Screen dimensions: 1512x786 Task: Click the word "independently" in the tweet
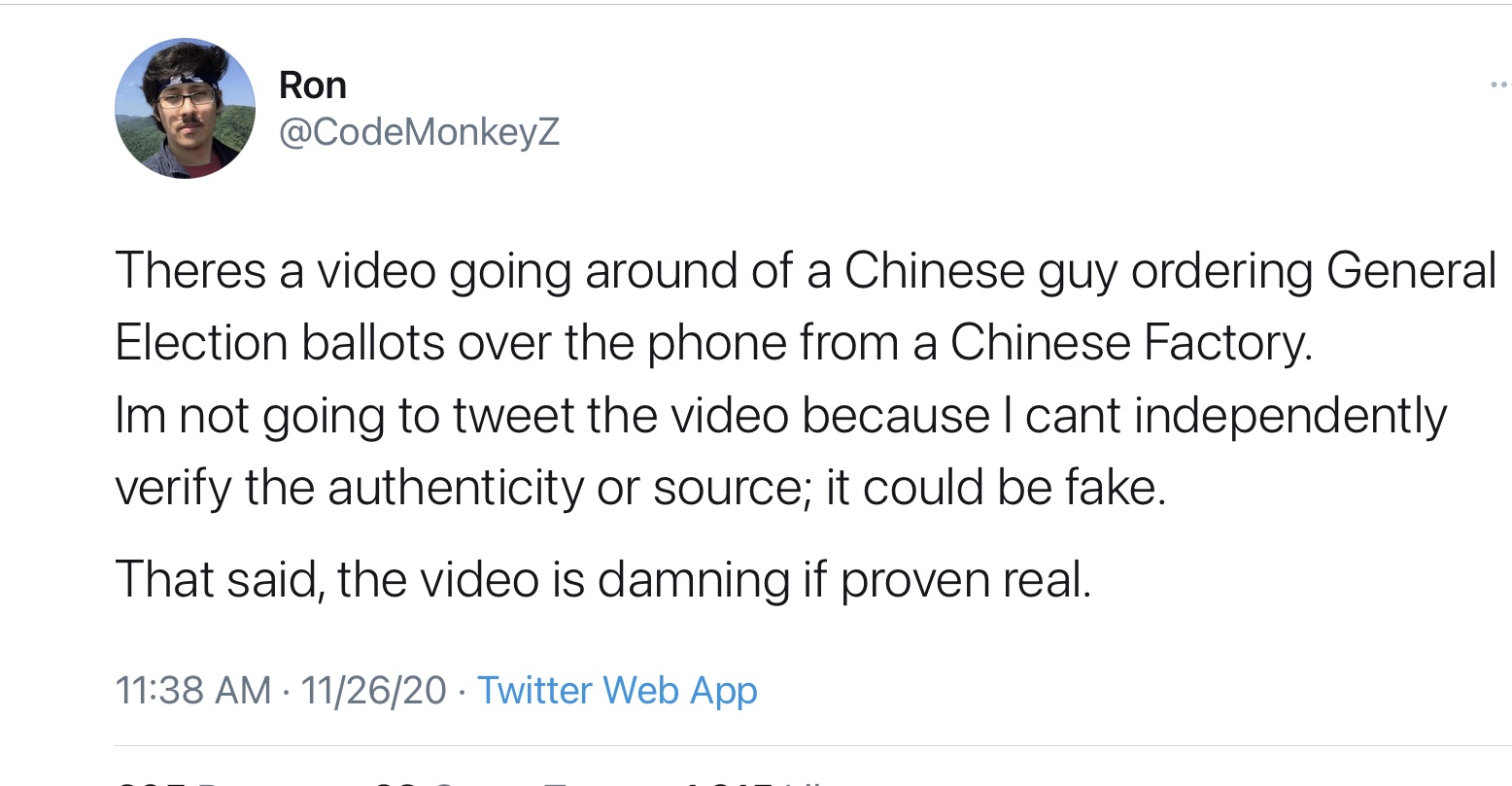pyautogui.click(x=1290, y=416)
